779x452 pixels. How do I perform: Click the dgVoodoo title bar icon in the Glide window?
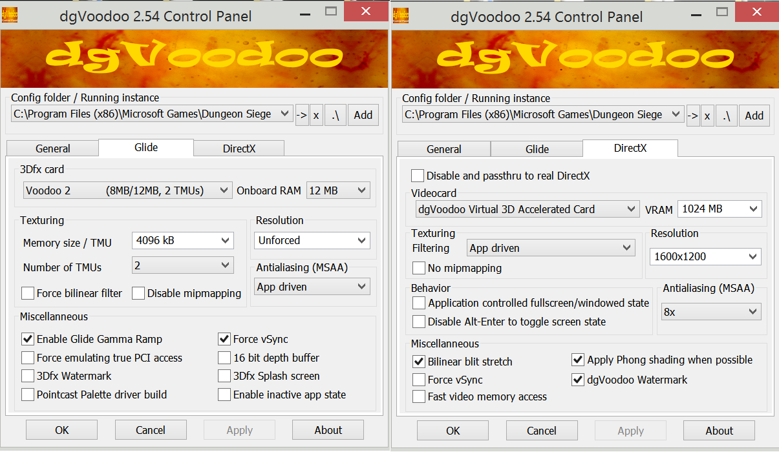(x=9, y=15)
